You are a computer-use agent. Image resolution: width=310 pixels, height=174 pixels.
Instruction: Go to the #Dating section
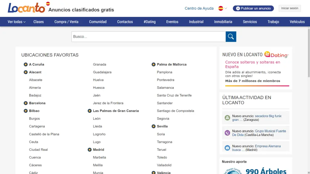pyautogui.click(x=150, y=22)
